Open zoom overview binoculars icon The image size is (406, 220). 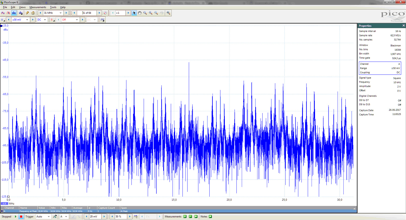(168, 13)
